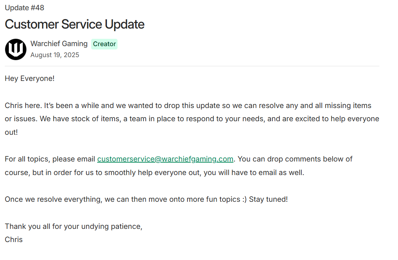Image resolution: width=398 pixels, height=260 pixels.
Task: Click the standalone 'out!' line
Action: (x=11, y=132)
